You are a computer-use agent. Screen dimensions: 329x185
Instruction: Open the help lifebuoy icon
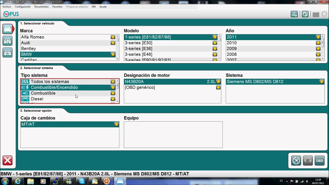click(x=305, y=14)
